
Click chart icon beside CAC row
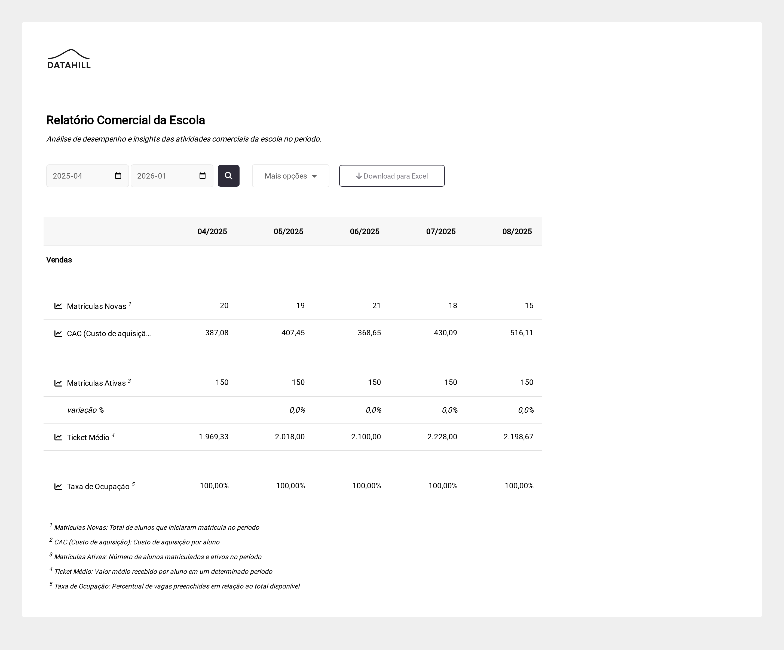[58, 333]
